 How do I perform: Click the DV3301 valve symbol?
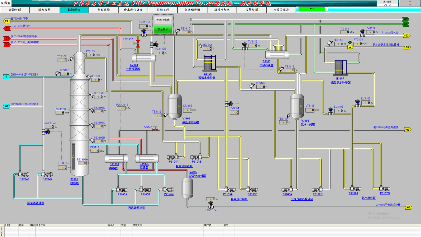[x=229, y=104]
